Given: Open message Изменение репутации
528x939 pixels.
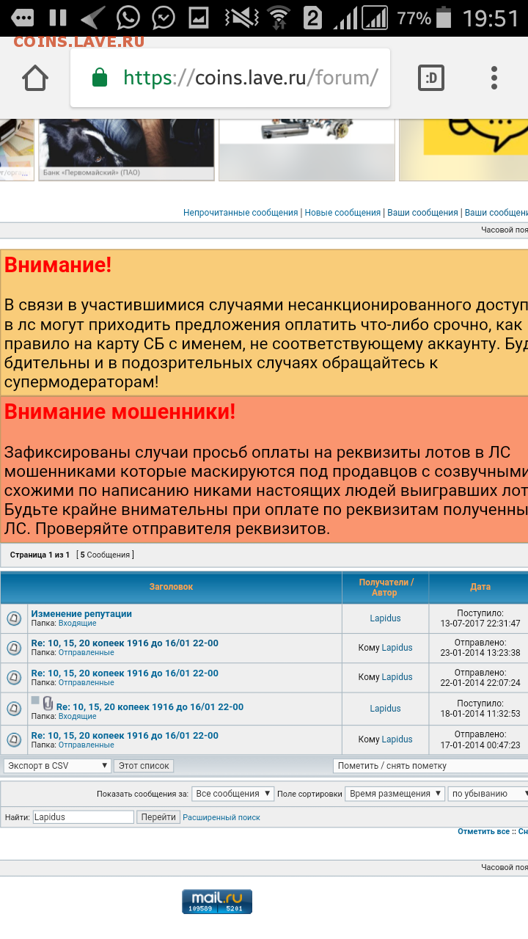Looking at the screenshot, I should point(81,613).
